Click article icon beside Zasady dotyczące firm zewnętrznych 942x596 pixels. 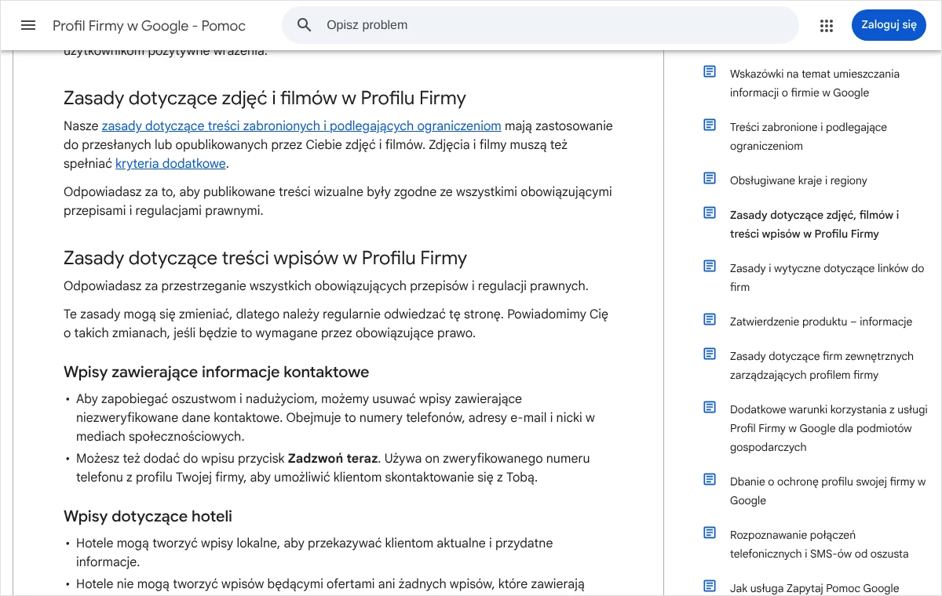pos(710,354)
